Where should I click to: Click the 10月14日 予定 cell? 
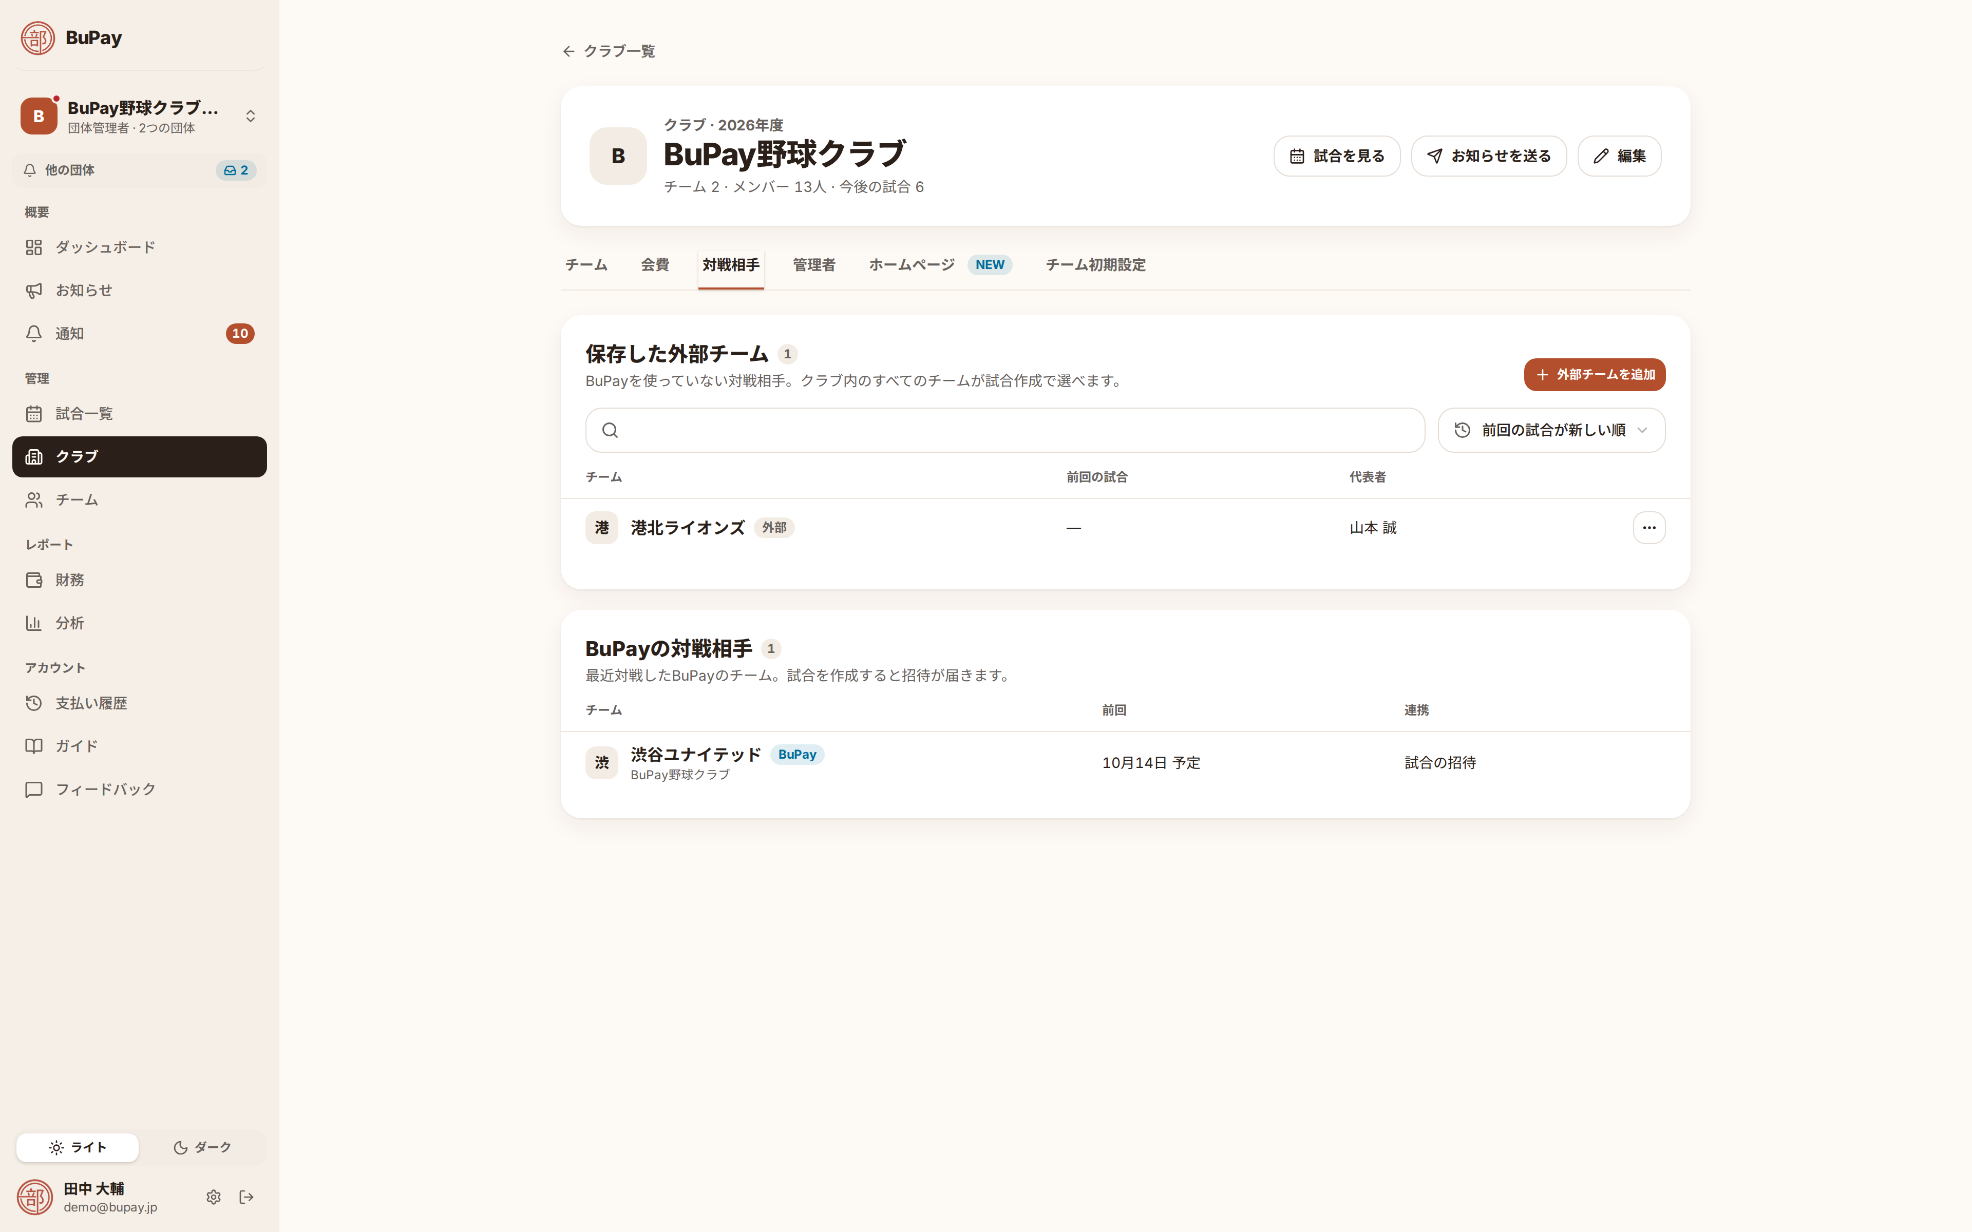coord(1151,763)
